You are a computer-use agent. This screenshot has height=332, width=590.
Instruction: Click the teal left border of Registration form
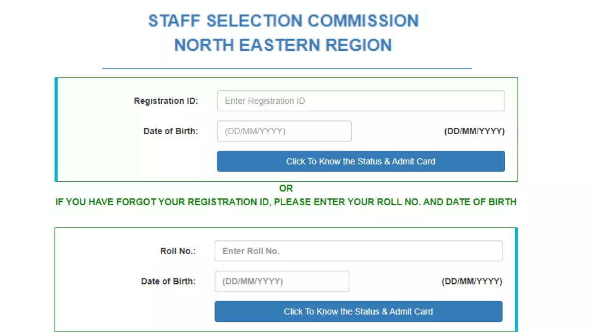56,130
